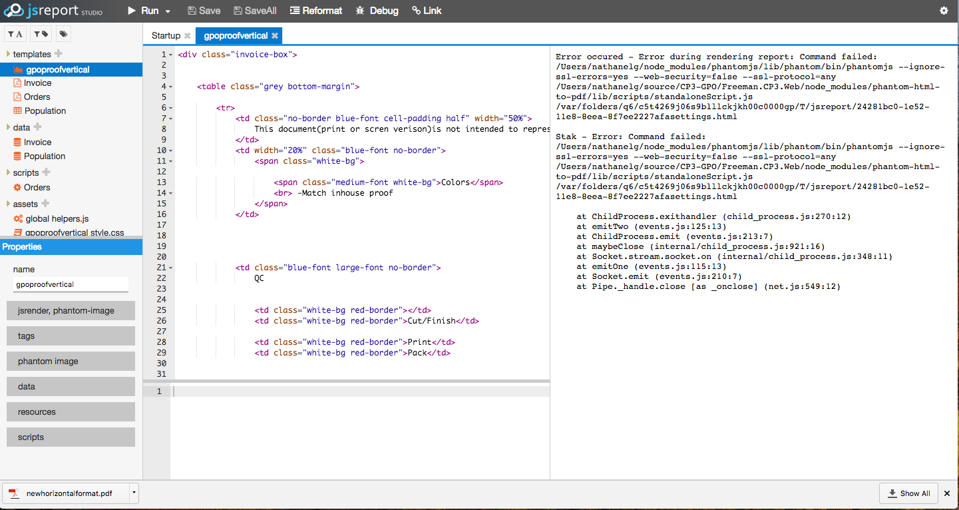
Task: Open studio settings gear
Action: point(943,11)
